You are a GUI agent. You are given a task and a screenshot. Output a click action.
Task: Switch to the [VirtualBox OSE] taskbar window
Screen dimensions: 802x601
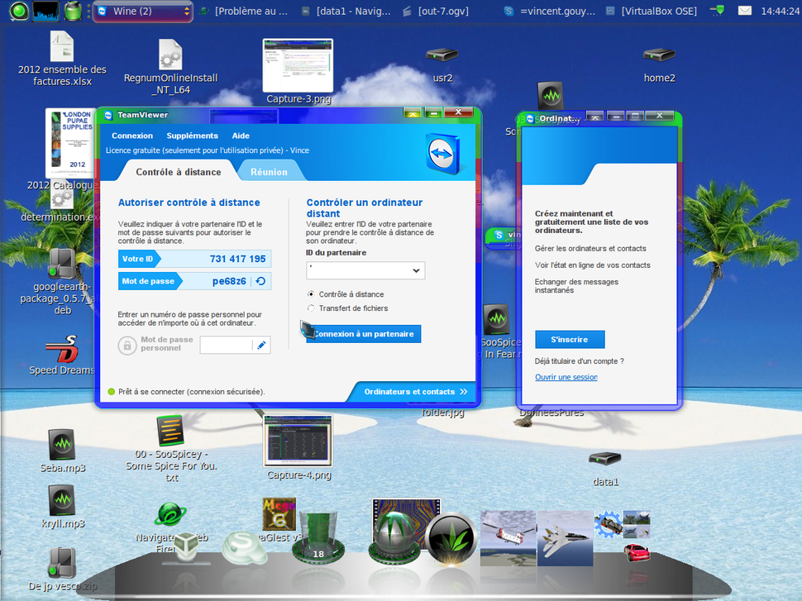click(x=652, y=12)
